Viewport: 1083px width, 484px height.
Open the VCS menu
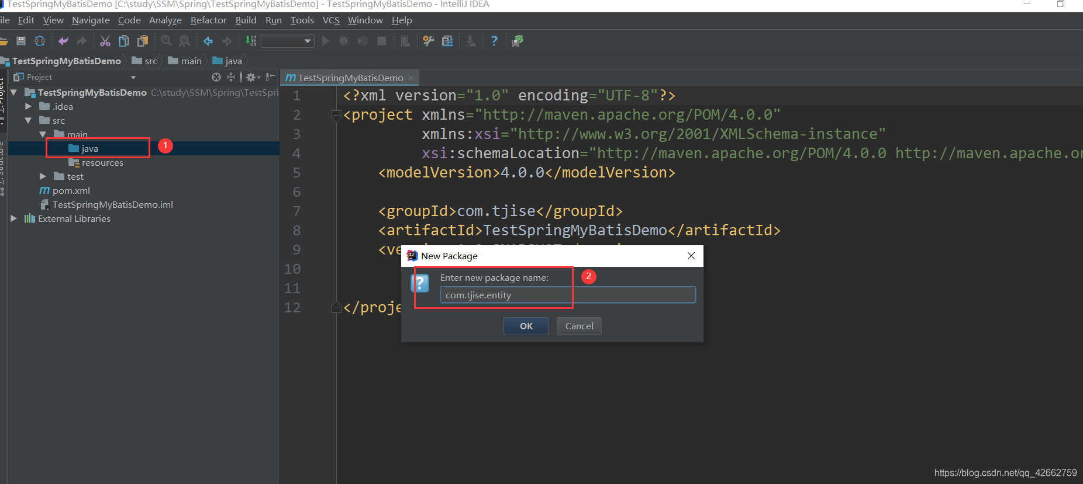point(331,20)
